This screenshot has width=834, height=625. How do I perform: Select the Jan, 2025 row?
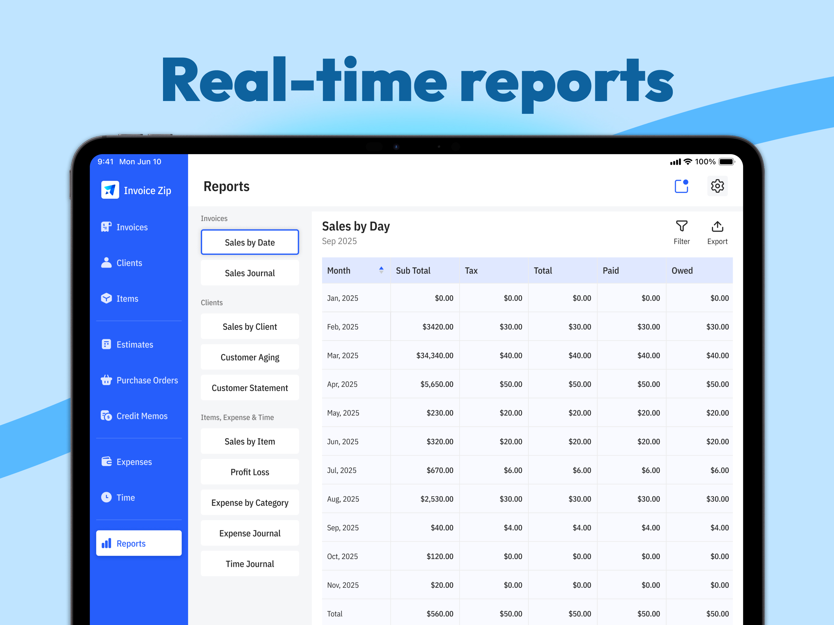coord(527,298)
